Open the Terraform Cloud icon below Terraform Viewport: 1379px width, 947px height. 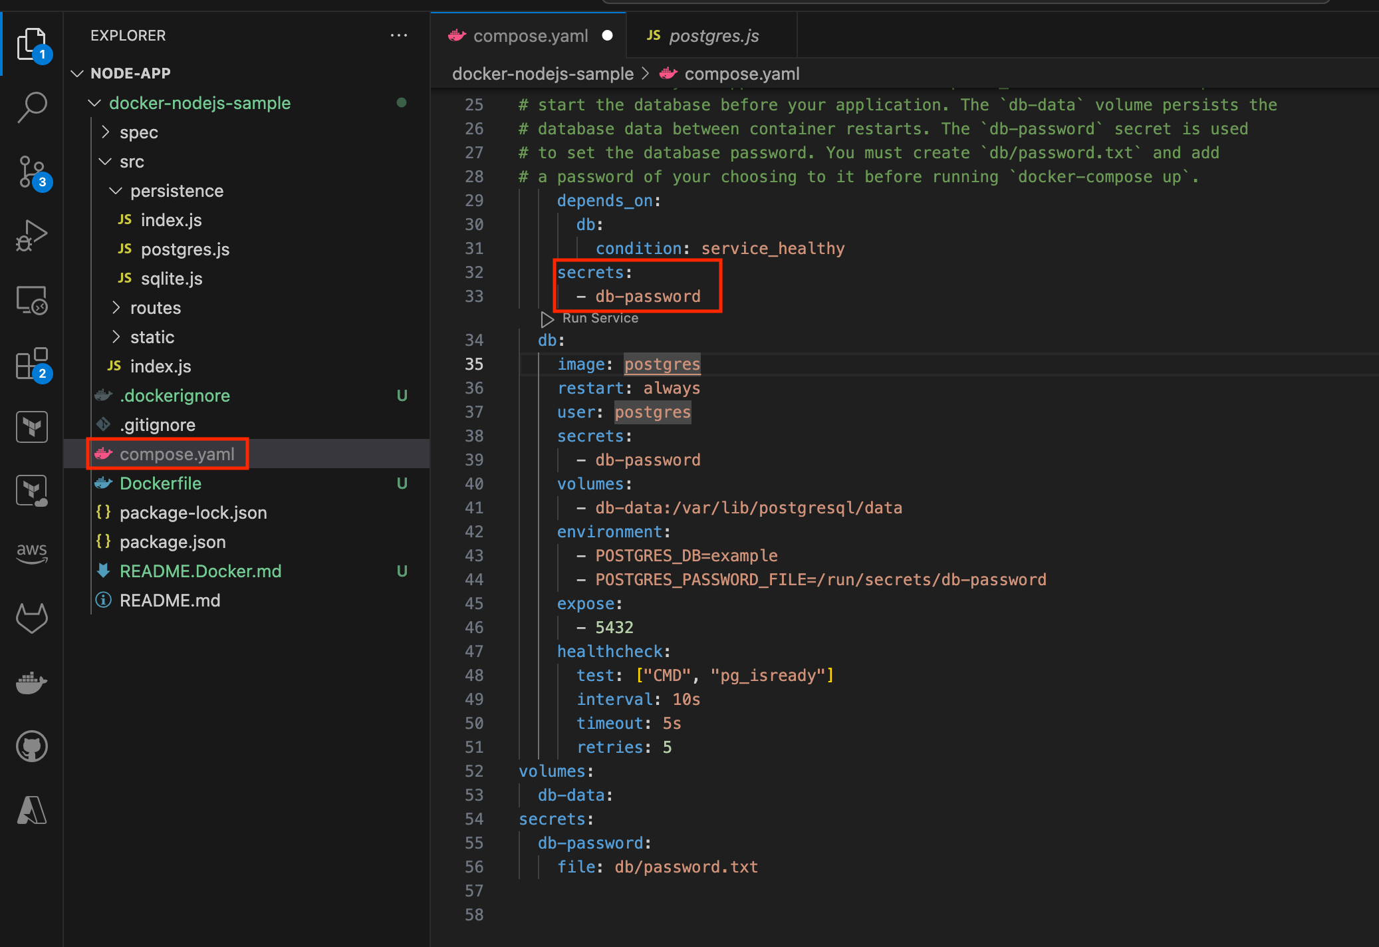coord(32,491)
